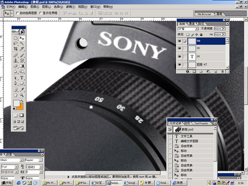Open the Filter menu
The height and width of the screenshot is (186, 248).
(71, 7)
